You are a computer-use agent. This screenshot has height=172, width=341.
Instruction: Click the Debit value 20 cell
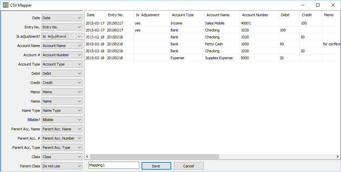[289, 58]
